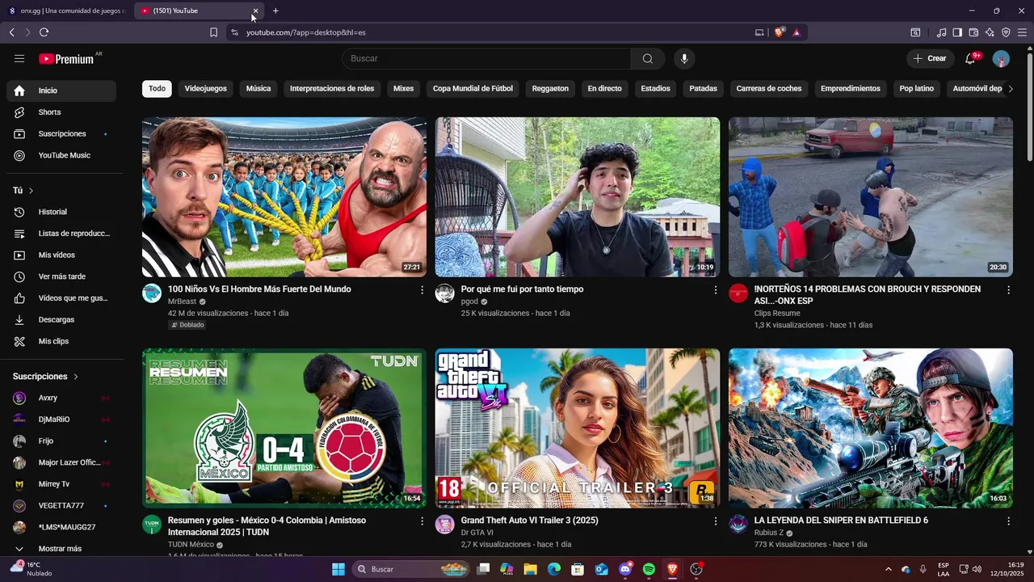Switch to the onx.gg browser tab

pyautogui.click(x=67, y=11)
